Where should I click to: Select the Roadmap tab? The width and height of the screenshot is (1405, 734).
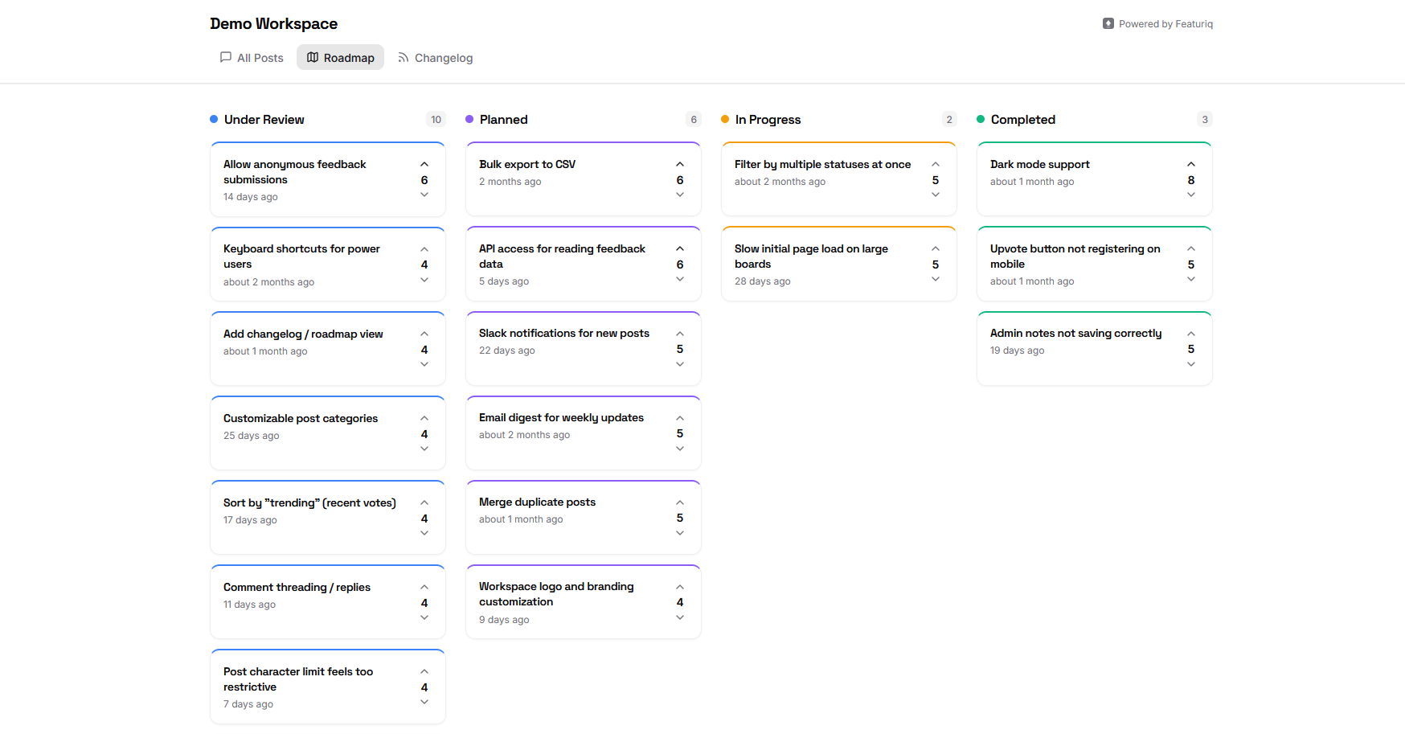coord(340,58)
